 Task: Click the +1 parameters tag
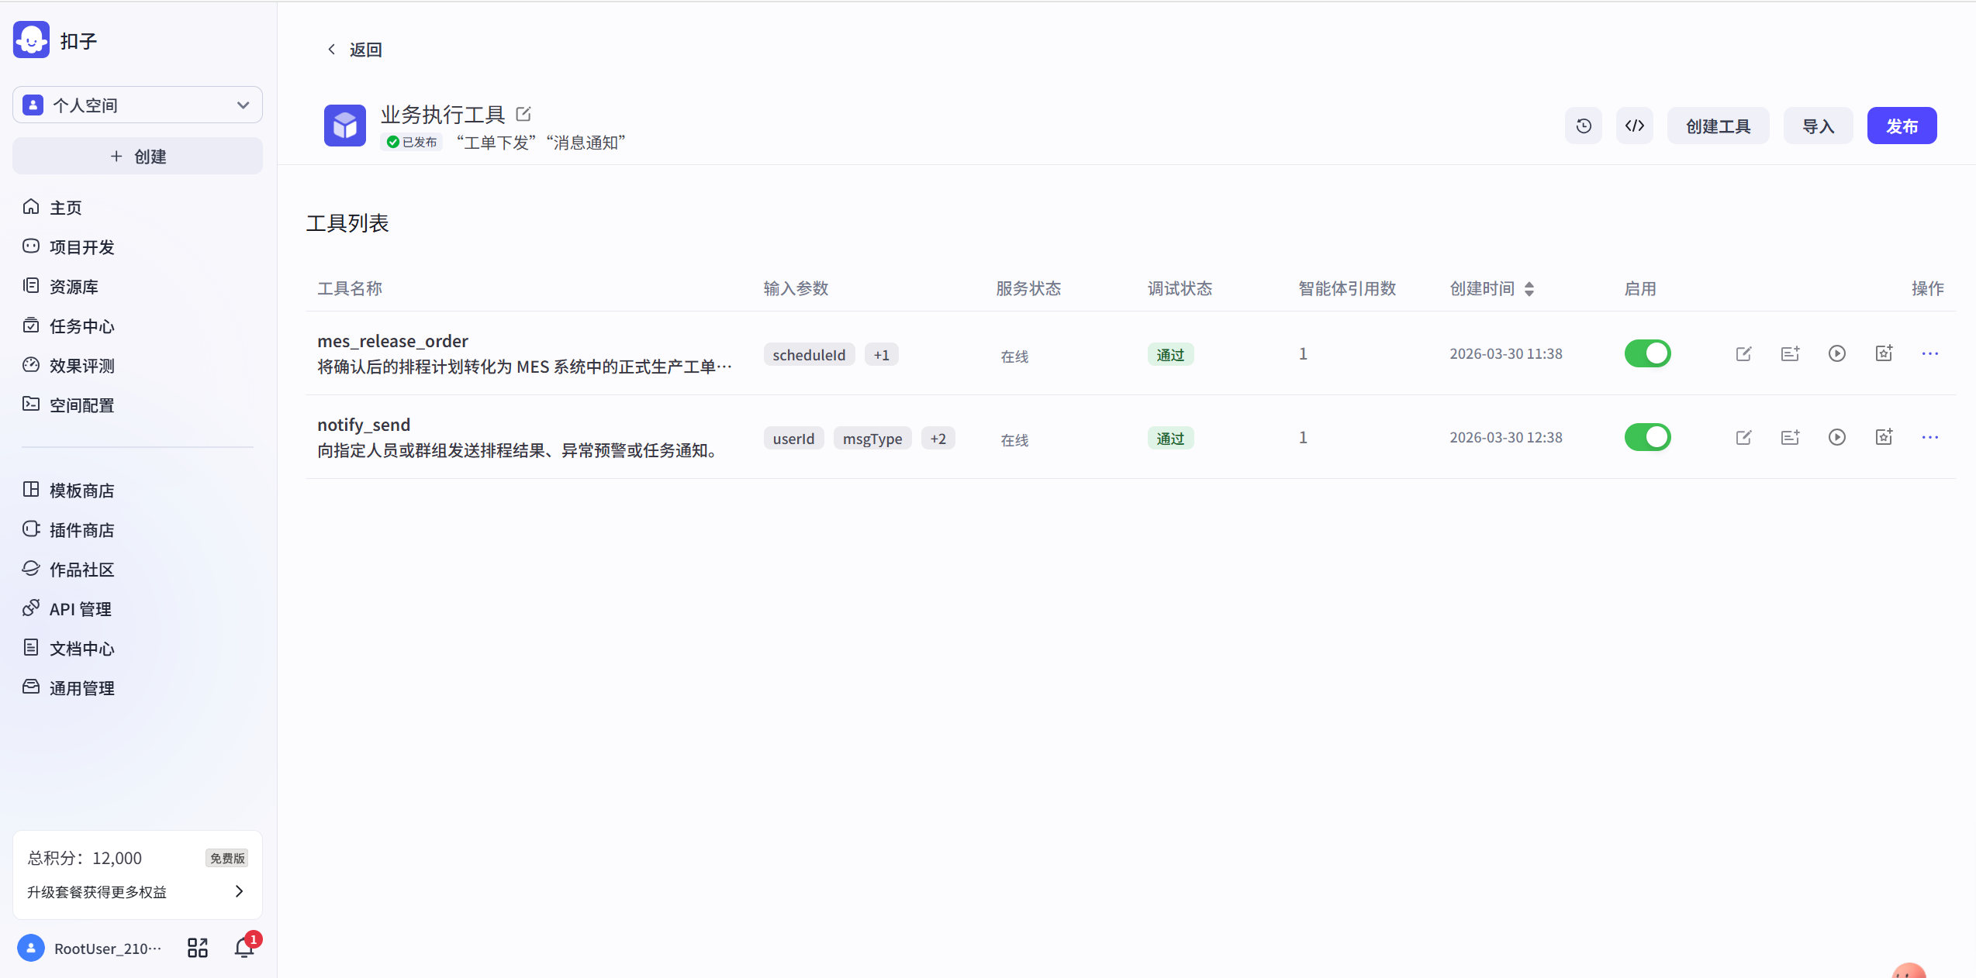881,354
